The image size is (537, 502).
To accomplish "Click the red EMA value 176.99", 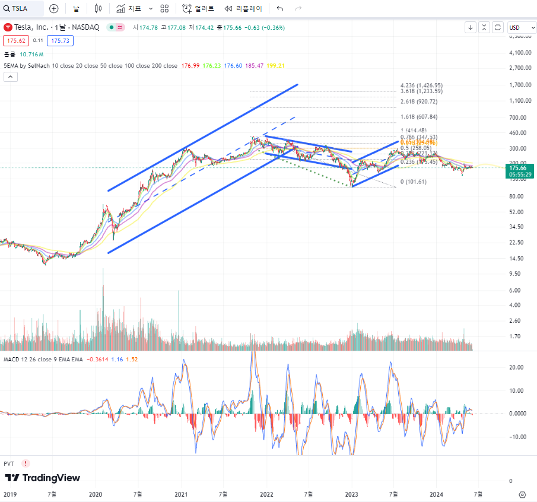I will (x=190, y=66).
